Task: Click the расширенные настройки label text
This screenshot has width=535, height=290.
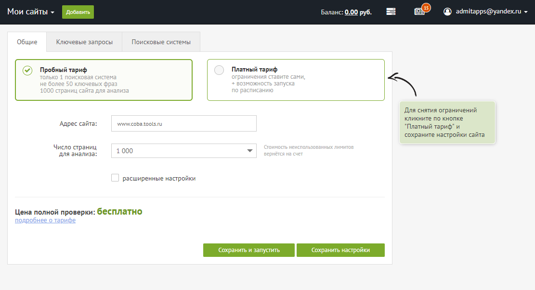Action: click(159, 178)
